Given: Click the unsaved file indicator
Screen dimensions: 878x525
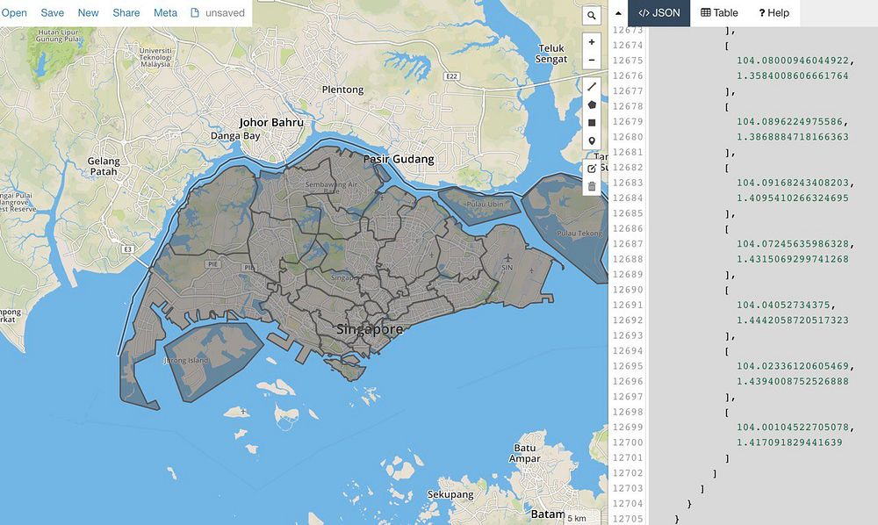Looking at the screenshot, I should click(x=218, y=13).
